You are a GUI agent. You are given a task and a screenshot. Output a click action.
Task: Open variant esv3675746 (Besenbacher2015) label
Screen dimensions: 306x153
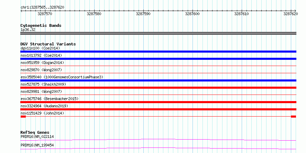[x=50, y=99]
